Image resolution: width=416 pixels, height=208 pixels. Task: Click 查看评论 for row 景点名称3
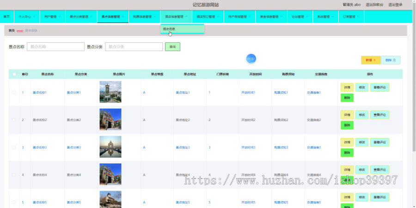tap(379, 142)
